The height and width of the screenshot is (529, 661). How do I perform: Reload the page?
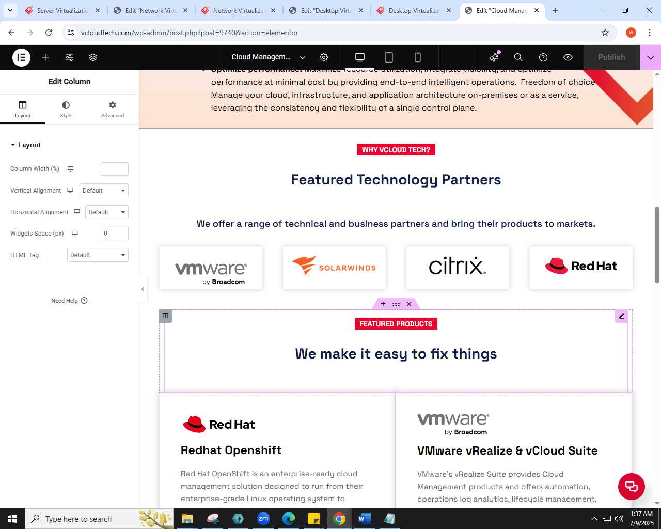click(49, 33)
